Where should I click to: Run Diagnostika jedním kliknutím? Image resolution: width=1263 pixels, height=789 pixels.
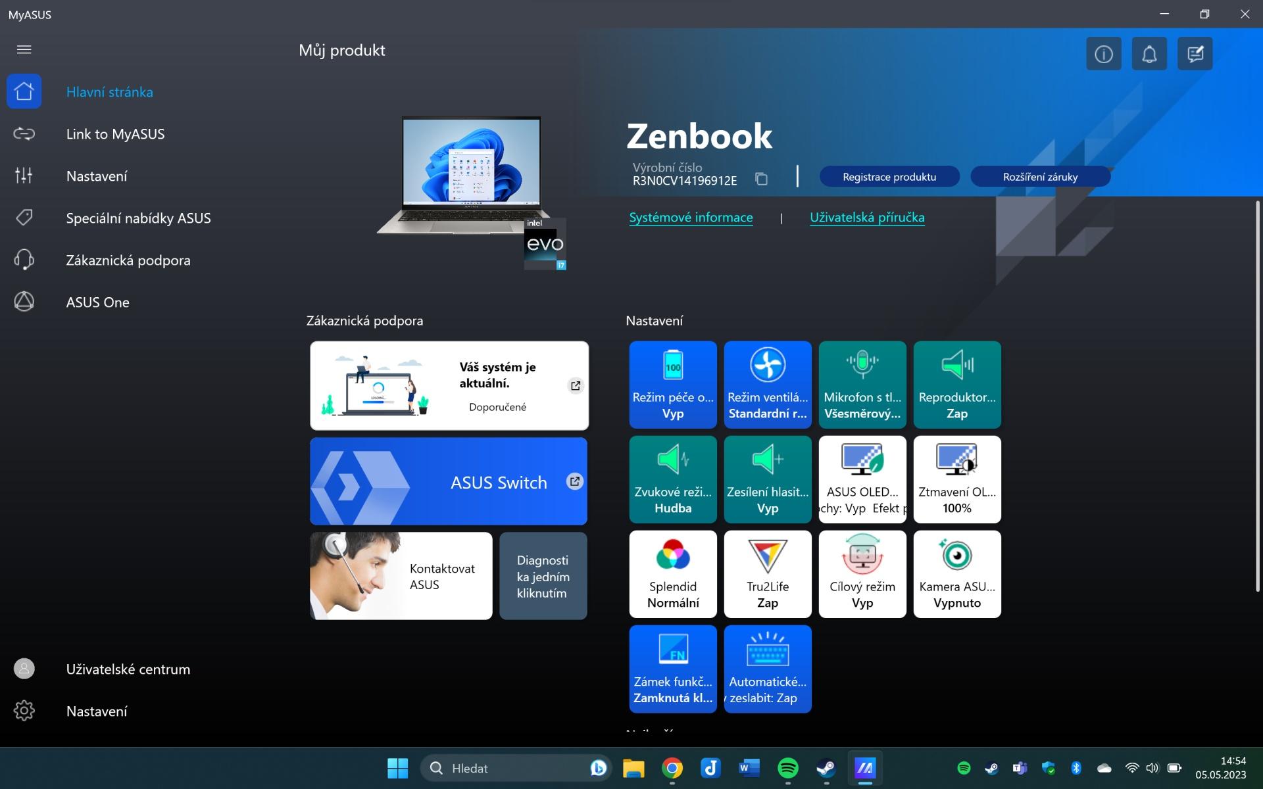pos(543,576)
